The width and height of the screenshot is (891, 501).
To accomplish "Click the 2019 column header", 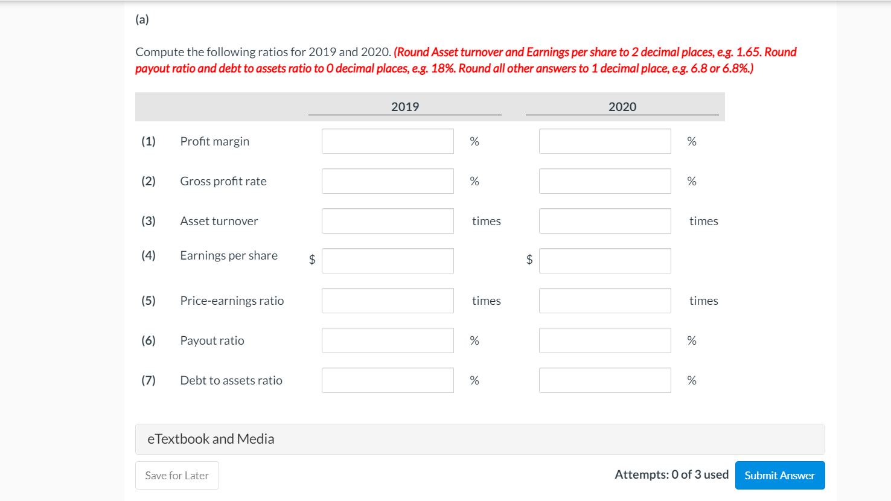I will point(404,106).
